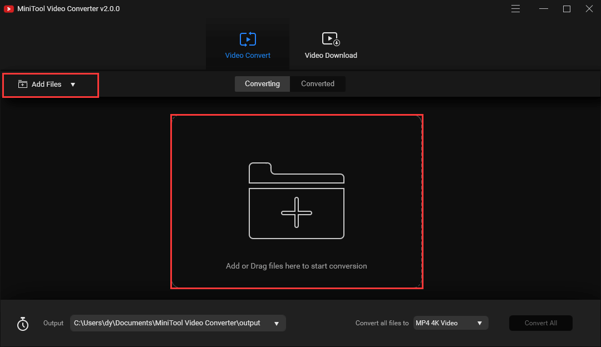Expand the MP4 4K Video format dropdown

(451, 323)
